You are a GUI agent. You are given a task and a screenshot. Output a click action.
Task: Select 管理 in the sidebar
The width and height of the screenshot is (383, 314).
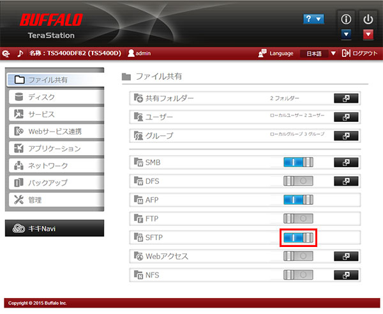pyautogui.click(x=56, y=200)
